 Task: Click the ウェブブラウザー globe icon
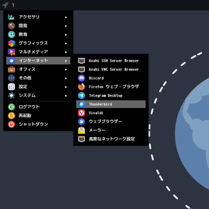coord(82,122)
